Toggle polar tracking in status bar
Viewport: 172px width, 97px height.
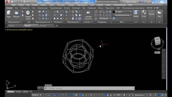[x=58, y=95]
